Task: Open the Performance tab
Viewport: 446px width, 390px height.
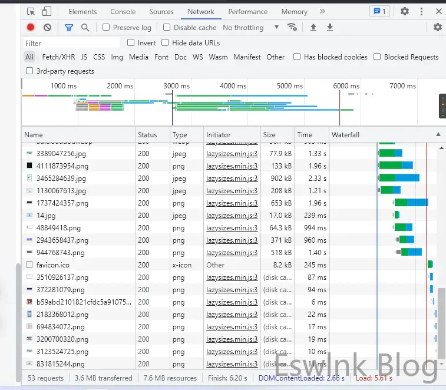Action: tap(247, 11)
